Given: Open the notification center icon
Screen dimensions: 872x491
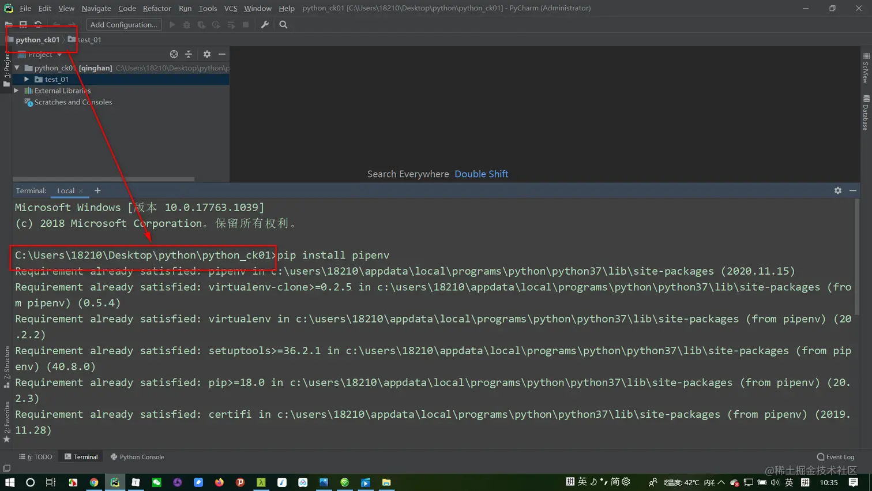Looking at the screenshot, I should 854,482.
